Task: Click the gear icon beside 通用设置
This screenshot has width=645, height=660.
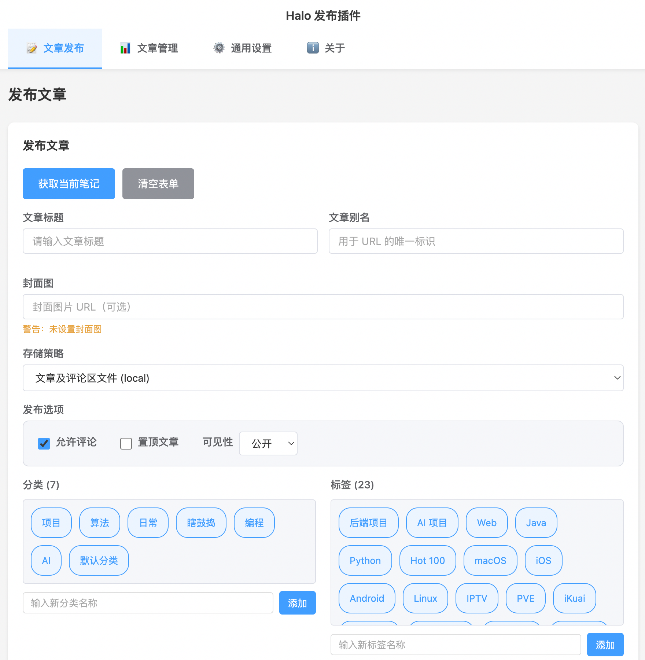Action: 219,48
